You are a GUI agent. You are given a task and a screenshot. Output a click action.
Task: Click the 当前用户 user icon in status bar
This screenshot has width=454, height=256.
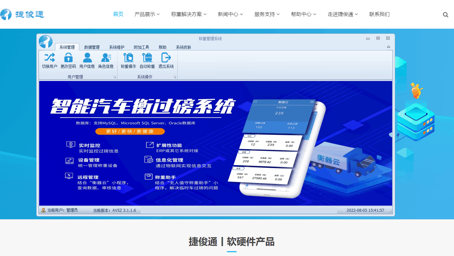coord(43,210)
